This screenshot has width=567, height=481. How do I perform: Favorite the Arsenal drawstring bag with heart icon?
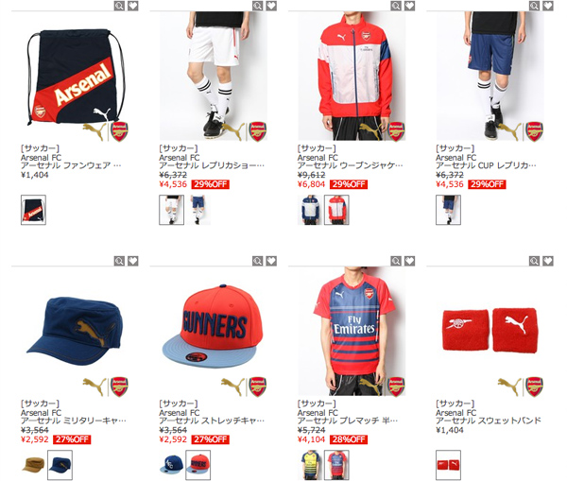tap(133, 6)
